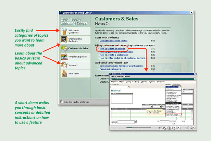Click Next in Create Invoices toolbar

122,82
